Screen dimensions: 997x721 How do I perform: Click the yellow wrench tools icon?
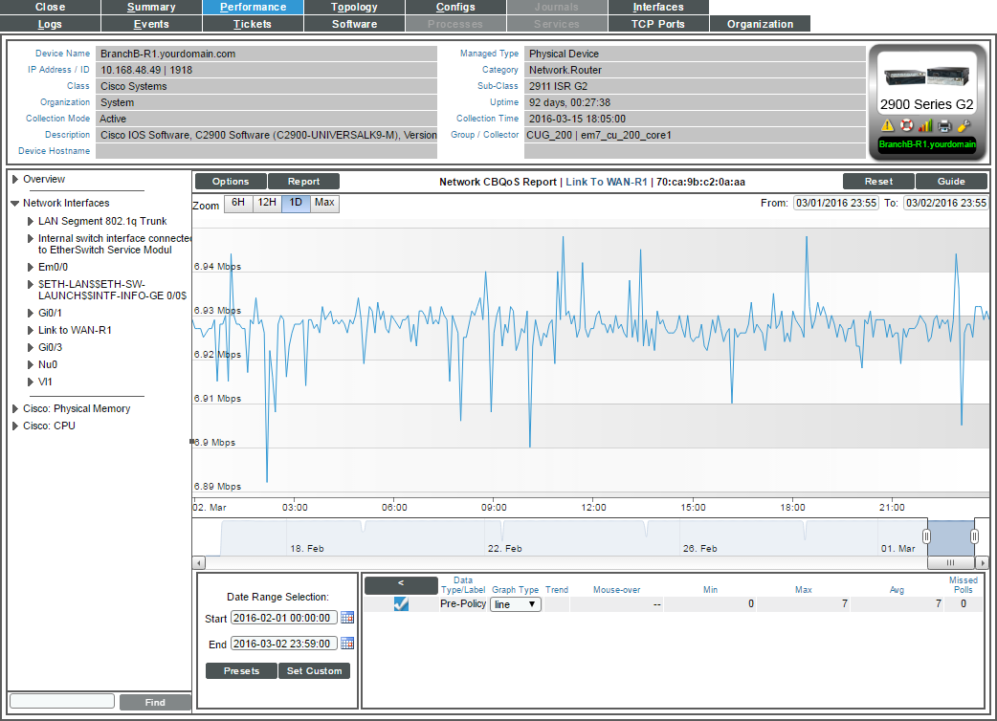pos(964,125)
